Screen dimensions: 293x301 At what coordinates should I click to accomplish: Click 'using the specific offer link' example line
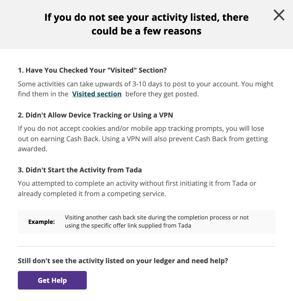128,225
